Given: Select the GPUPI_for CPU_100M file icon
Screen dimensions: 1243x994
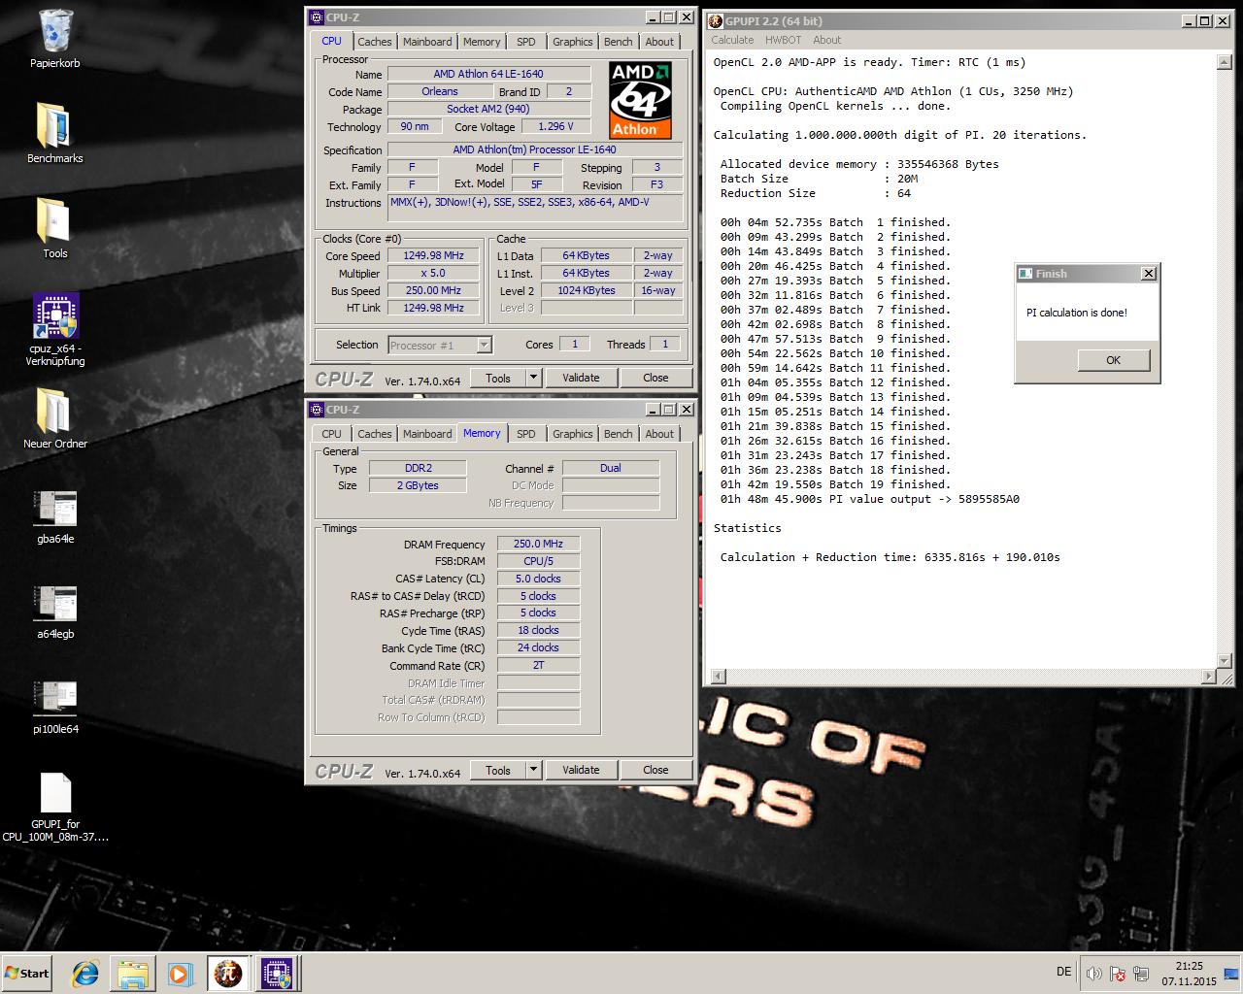Looking at the screenshot, I should point(55,808).
